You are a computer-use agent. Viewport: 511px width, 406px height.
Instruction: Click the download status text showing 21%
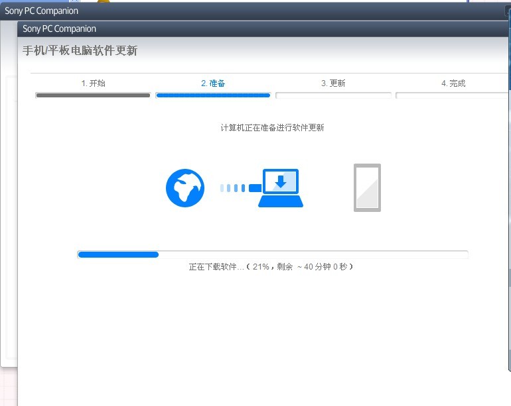271,267
